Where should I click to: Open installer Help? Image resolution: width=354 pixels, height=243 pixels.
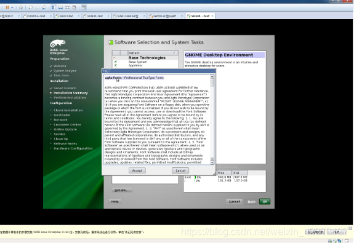point(115,202)
